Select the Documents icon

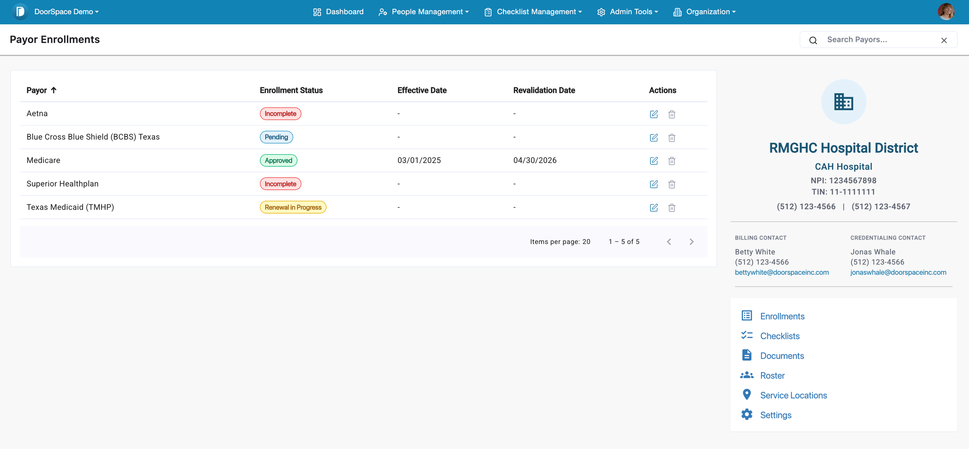point(747,355)
